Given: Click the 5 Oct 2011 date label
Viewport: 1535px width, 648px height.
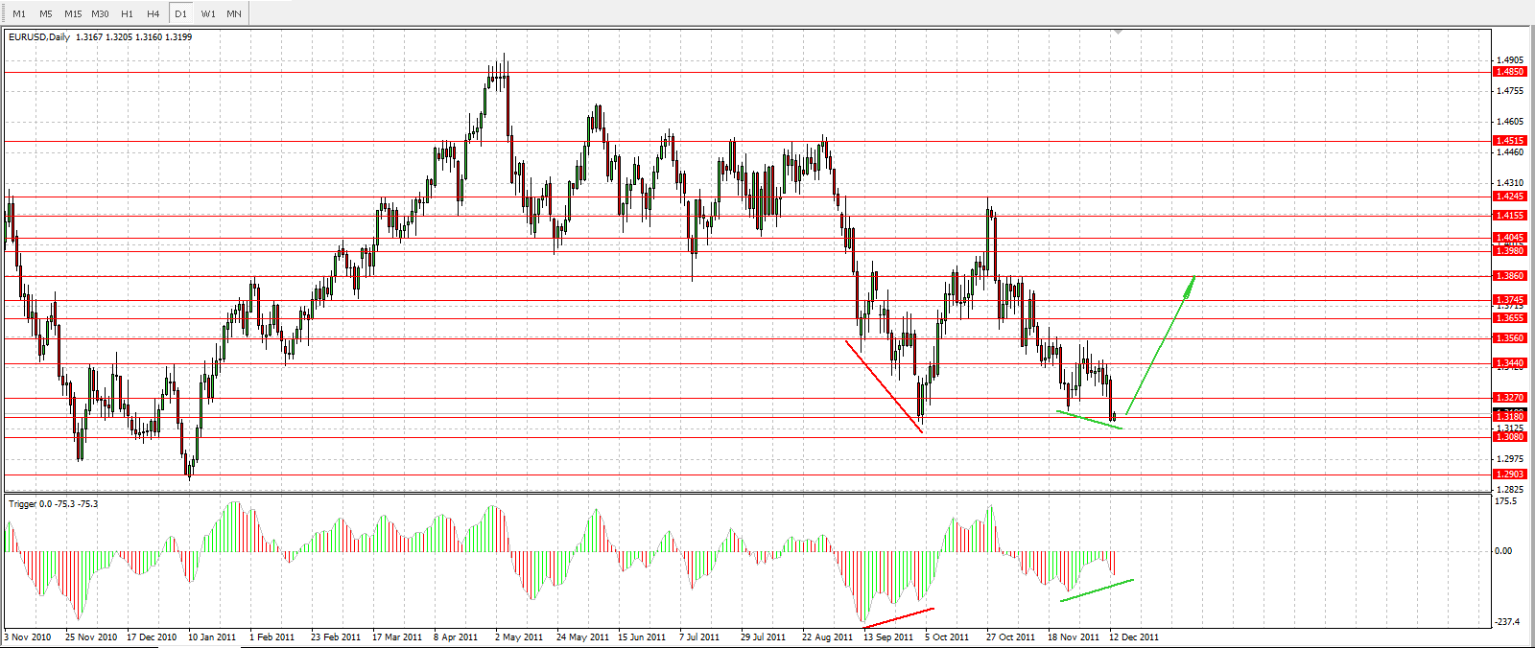Looking at the screenshot, I should tap(947, 637).
